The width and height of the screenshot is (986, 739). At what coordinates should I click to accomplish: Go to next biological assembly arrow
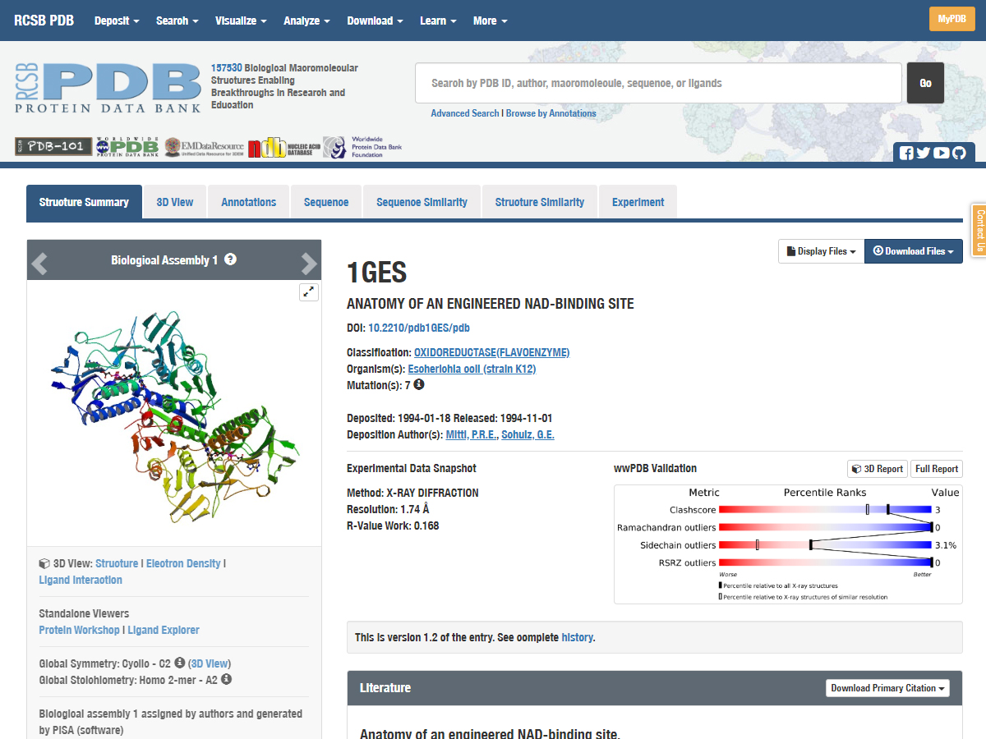308,263
